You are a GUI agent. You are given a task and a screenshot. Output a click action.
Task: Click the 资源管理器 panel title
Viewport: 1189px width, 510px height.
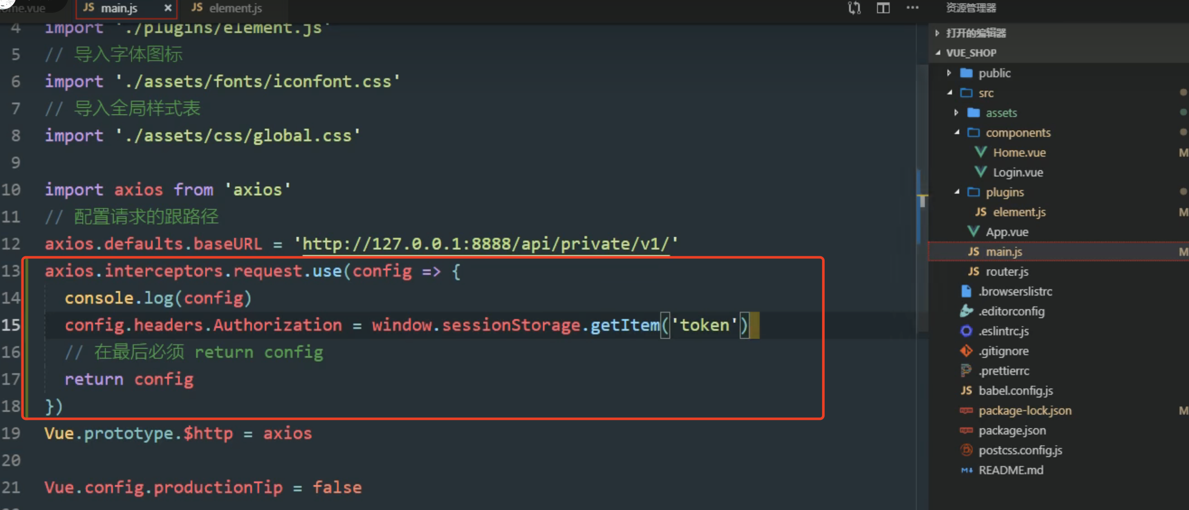[971, 7]
